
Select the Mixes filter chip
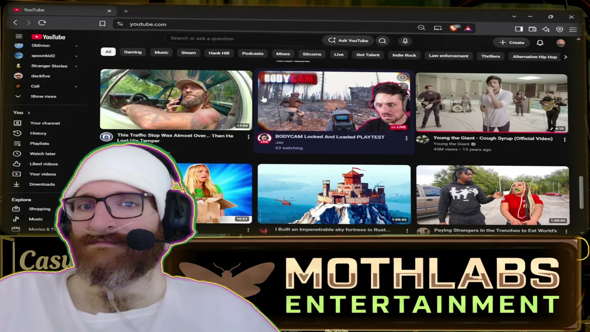[283, 54]
